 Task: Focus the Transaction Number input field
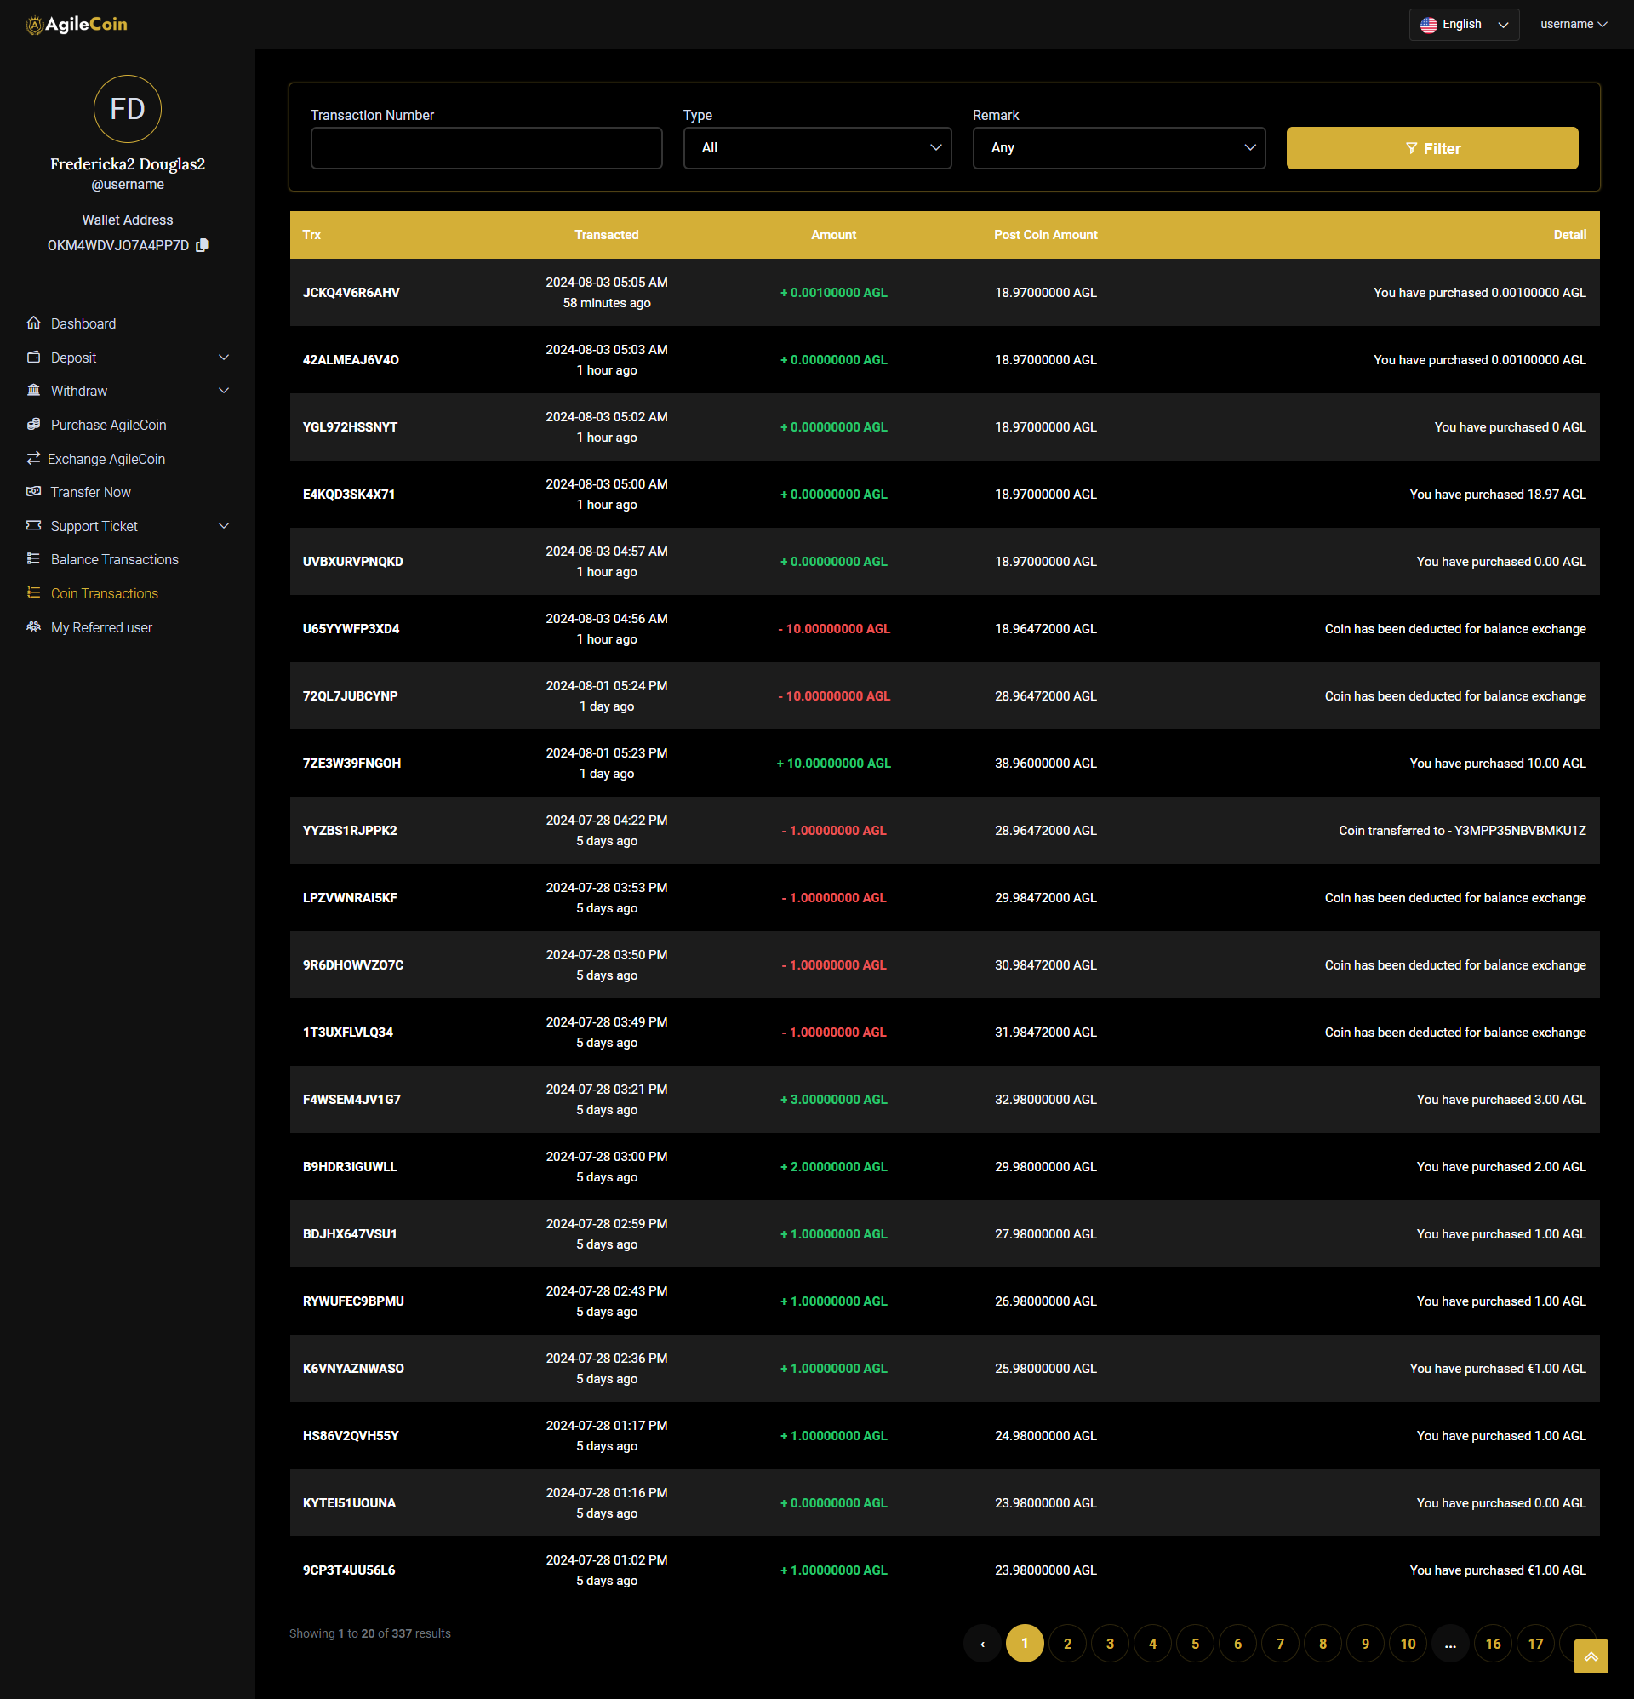pos(486,148)
